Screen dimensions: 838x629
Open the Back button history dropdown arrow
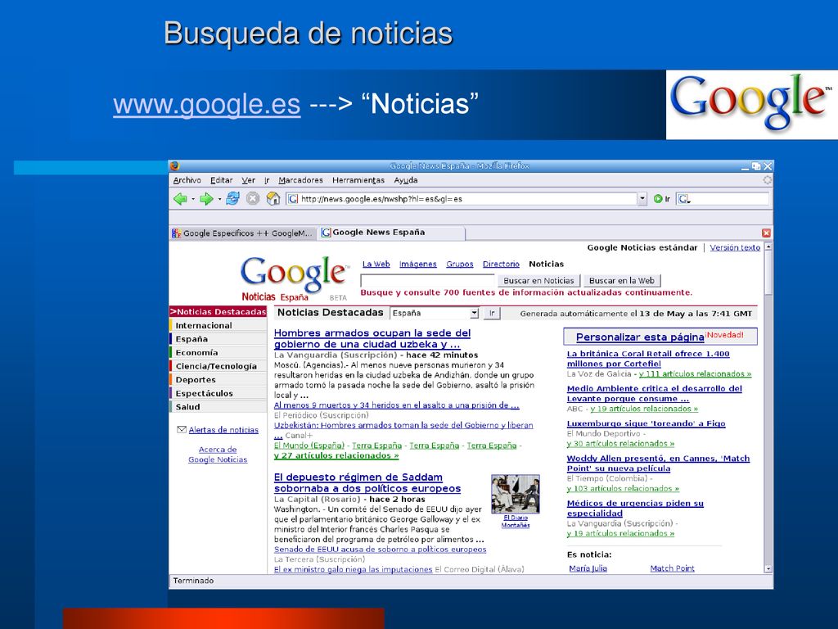point(193,200)
